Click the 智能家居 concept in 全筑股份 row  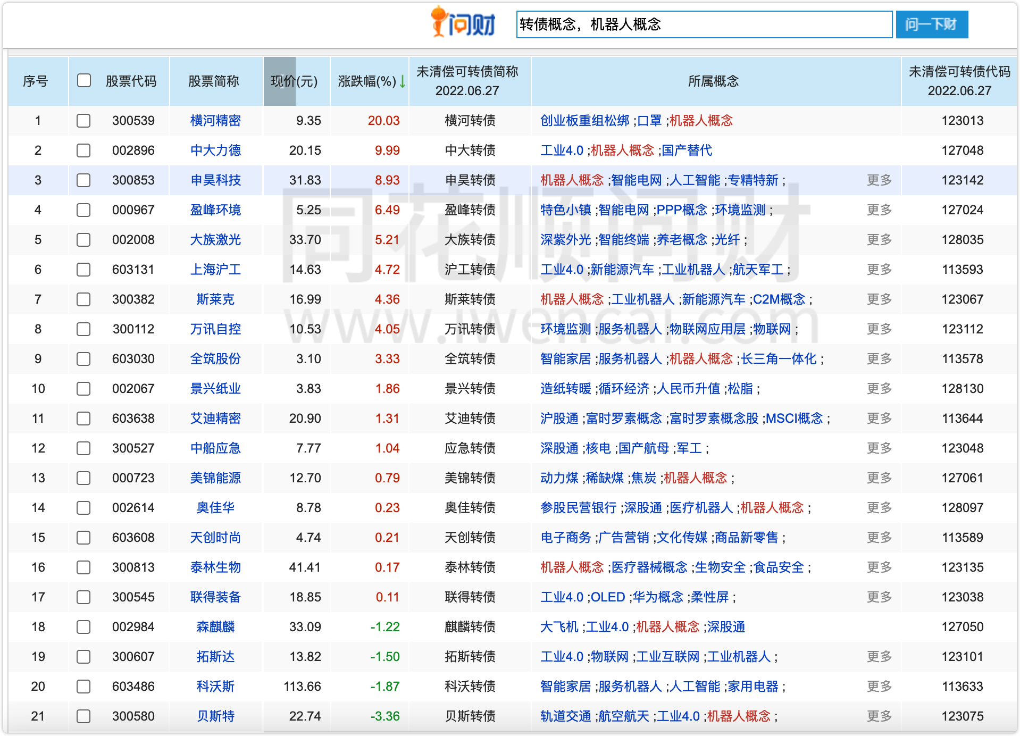pyautogui.click(x=565, y=359)
